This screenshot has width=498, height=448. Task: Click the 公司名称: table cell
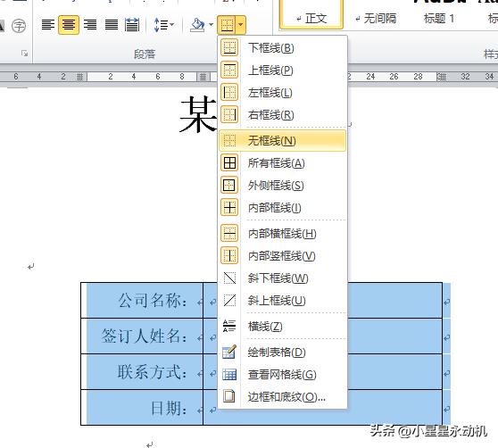[142, 301]
